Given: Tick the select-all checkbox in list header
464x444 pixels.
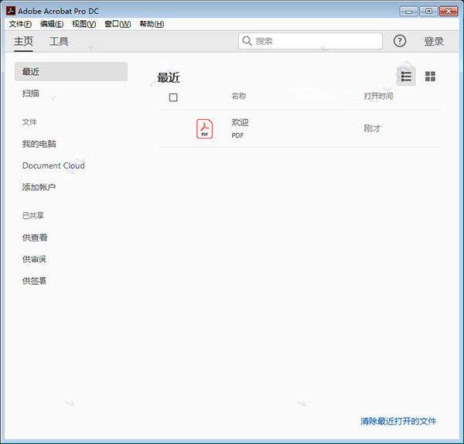Looking at the screenshot, I should 173,97.
